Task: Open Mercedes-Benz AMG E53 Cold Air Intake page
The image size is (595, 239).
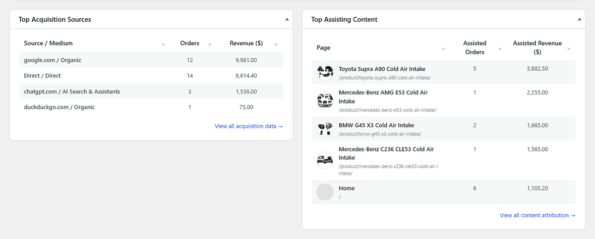Action: (383, 97)
